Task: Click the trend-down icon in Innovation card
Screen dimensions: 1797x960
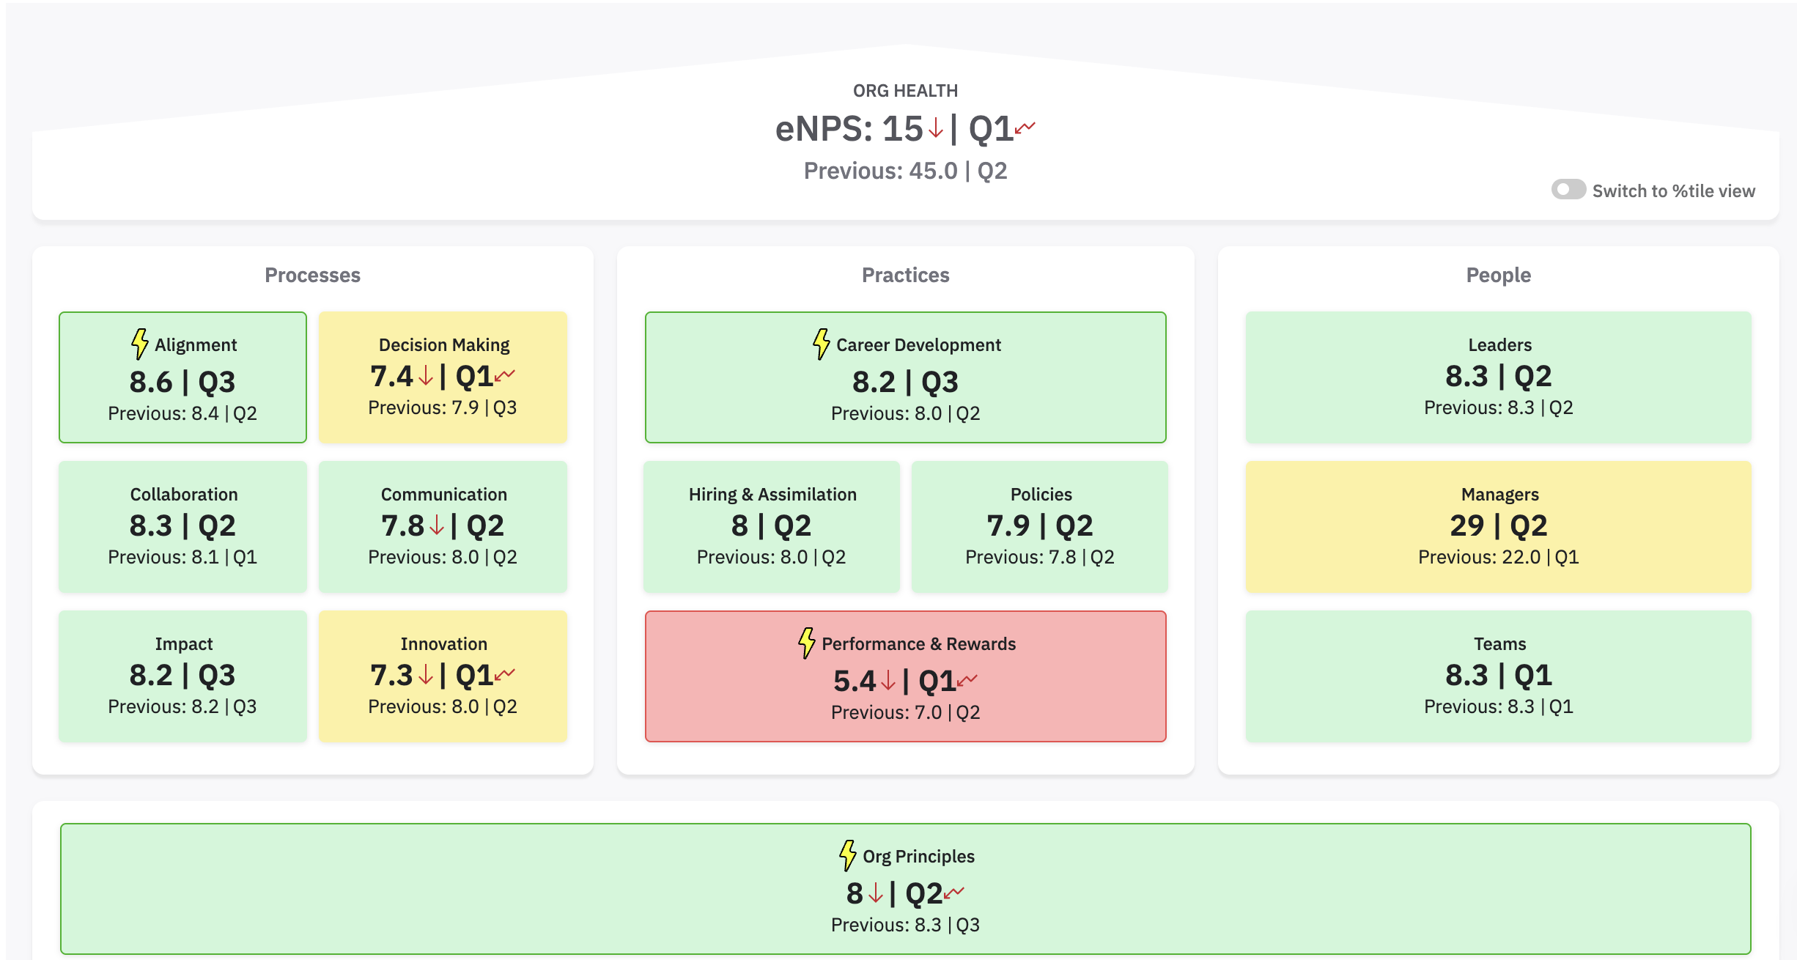Action: coord(505,674)
